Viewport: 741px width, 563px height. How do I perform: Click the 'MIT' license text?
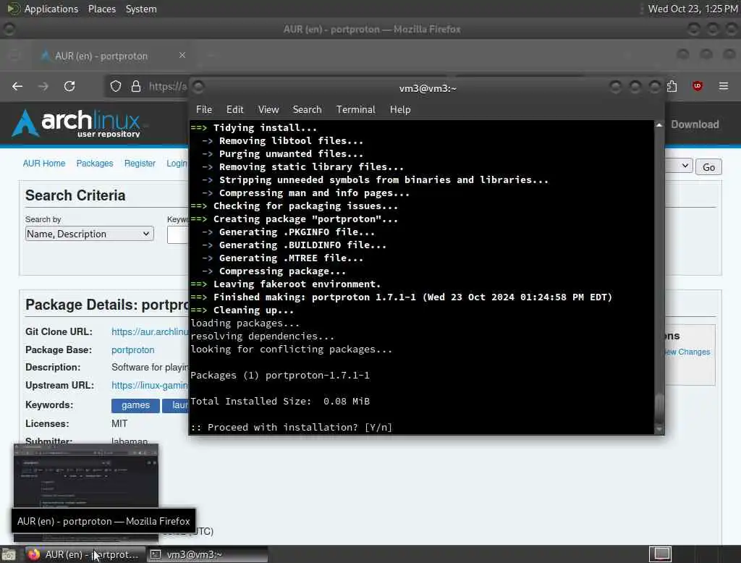pyautogui.click(x=119, y=423)
